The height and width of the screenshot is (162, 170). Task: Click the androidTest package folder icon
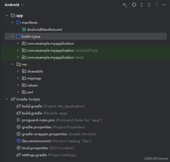click(x=24, y=50)
